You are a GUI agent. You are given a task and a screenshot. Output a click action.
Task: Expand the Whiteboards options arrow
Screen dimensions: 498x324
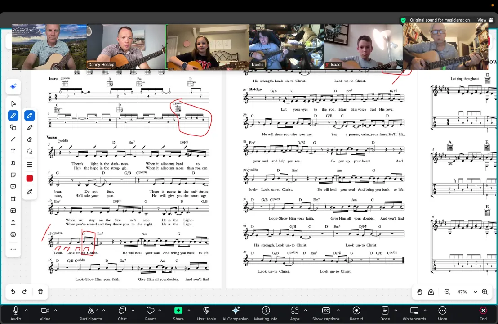tap(425, 310)
